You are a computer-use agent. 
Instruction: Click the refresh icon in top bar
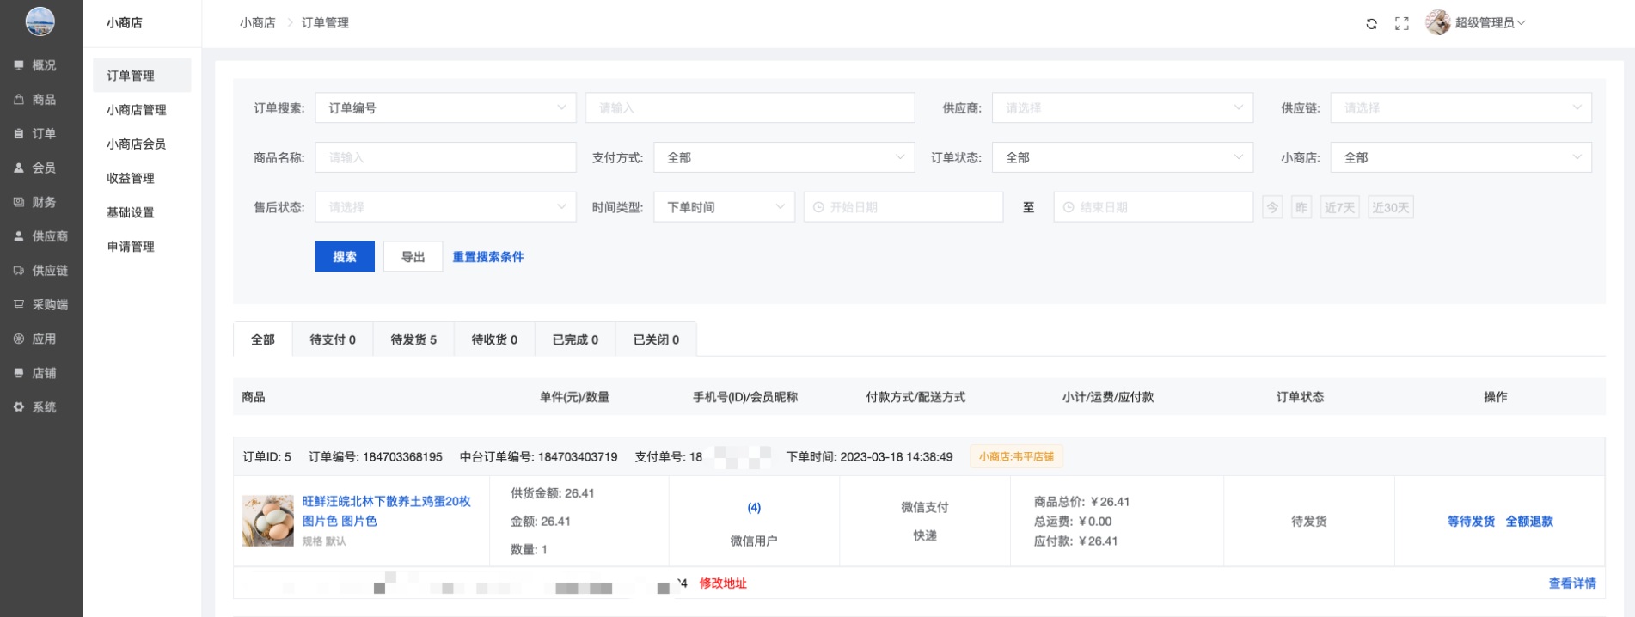pos(1371,24)
